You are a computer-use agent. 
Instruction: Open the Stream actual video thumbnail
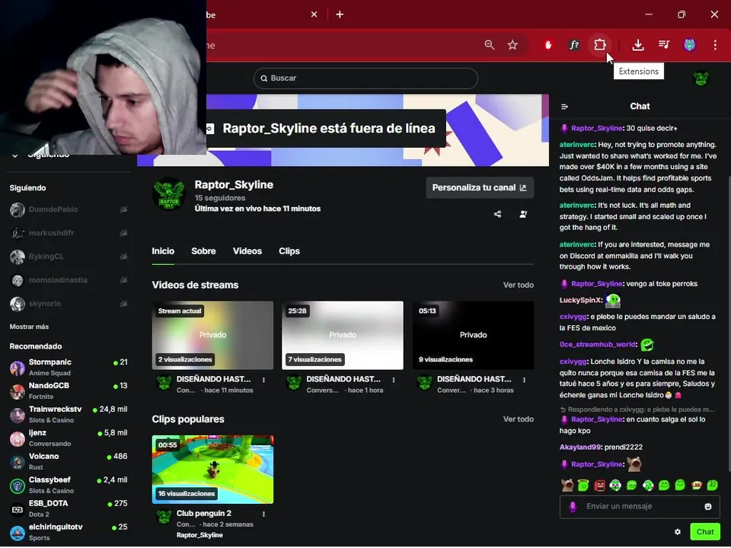[x=212, y=336]
